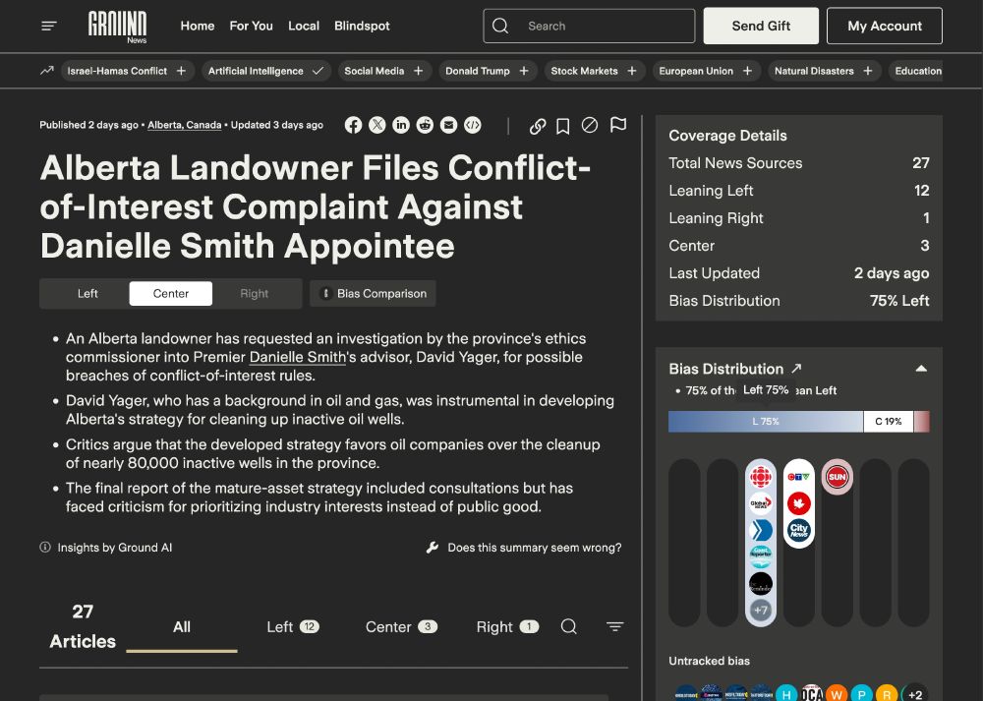Image resolution: width=983 pixels, height=701 pixels.
Task: Switch summary to Right perspective
Action: [x=254, y=293]
